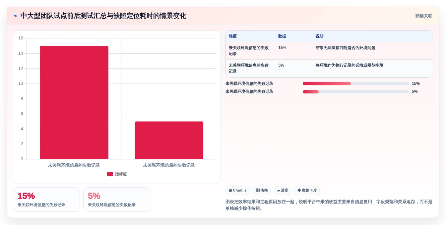
Task: Click the 数据 column header
Action: click(282, 36)
